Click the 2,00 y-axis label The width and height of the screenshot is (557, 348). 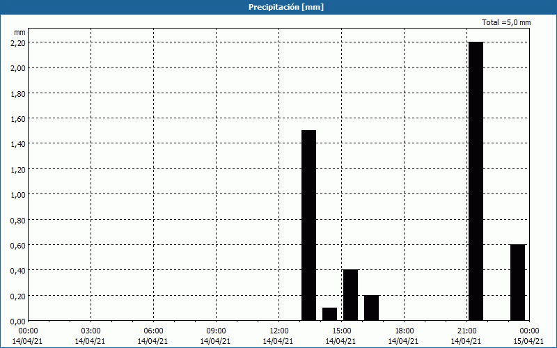point(18,68)
